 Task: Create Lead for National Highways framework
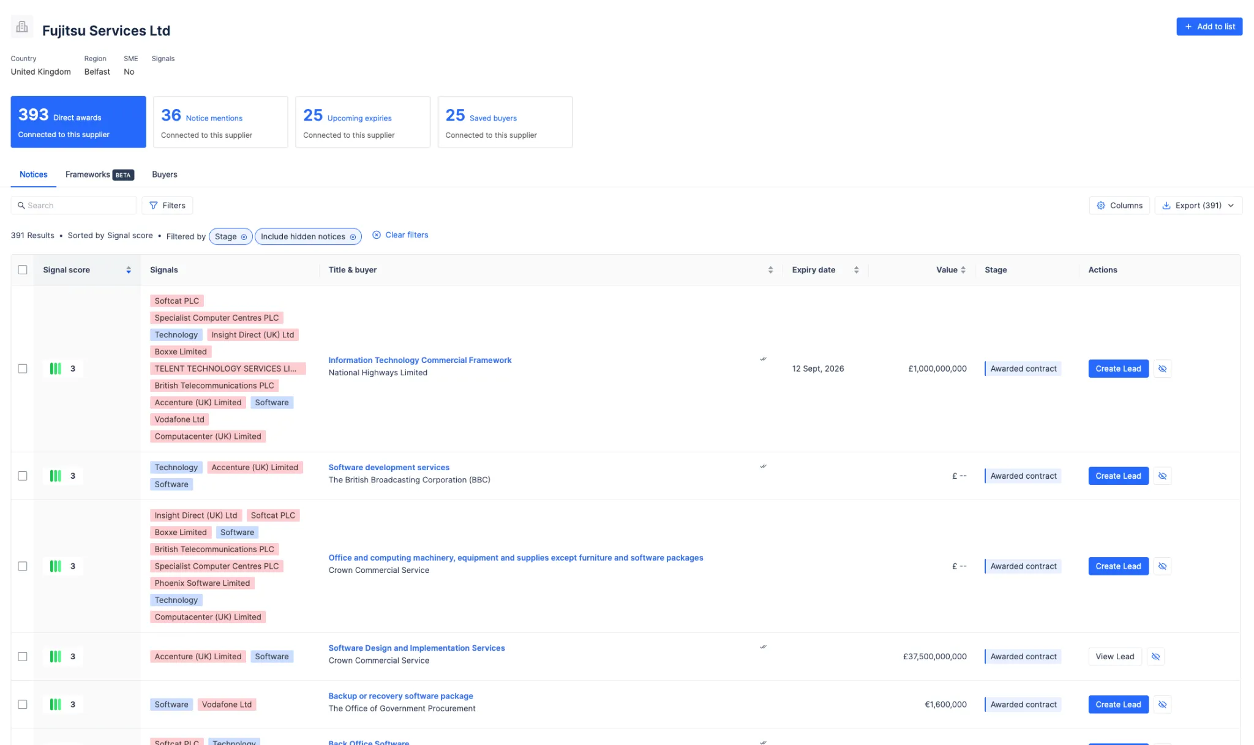click(1118, 369)
